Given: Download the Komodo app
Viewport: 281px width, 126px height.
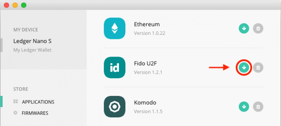Looking at the screenshot, I should [244, 107].
